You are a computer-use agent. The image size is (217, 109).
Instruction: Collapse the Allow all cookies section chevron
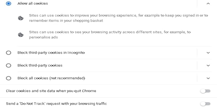208,4
